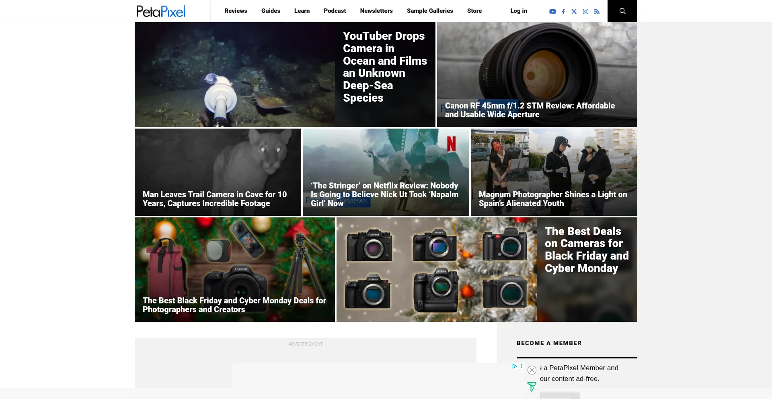This screenshot has width=772, height=399.
Task: Open the Learn navigation item
Action: point(302,11)
